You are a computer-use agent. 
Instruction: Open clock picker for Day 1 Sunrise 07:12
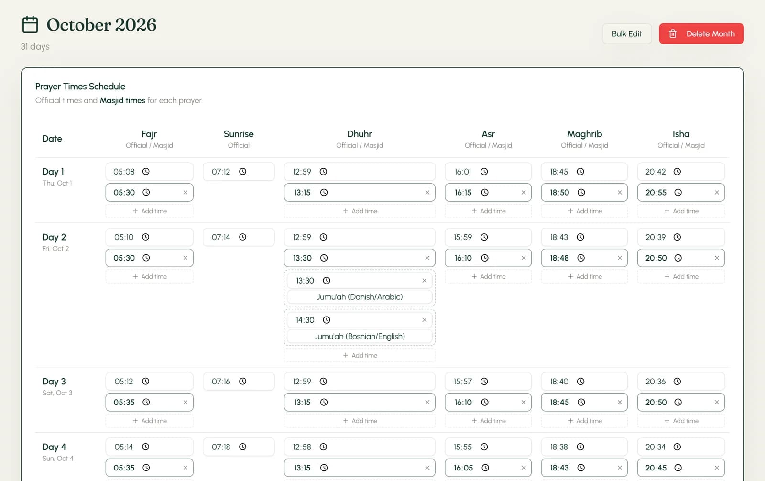242,172
